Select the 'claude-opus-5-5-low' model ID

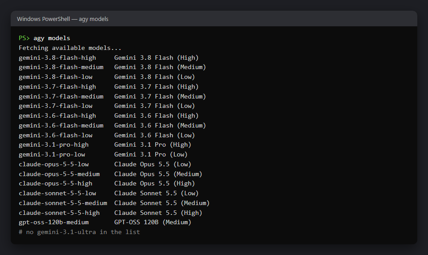pyautogui.click(x=54, y=165)
